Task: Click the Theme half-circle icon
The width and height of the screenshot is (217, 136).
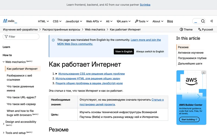Action: click(181, 29)
